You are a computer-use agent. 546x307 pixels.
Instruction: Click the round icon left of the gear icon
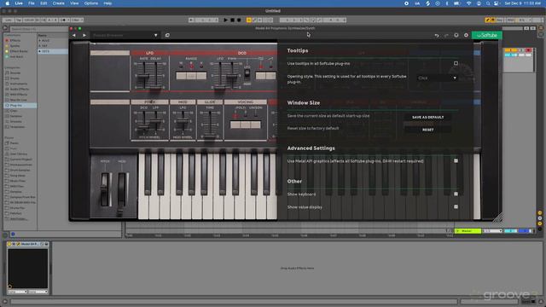pyautogui.click(x=456, y=35)
